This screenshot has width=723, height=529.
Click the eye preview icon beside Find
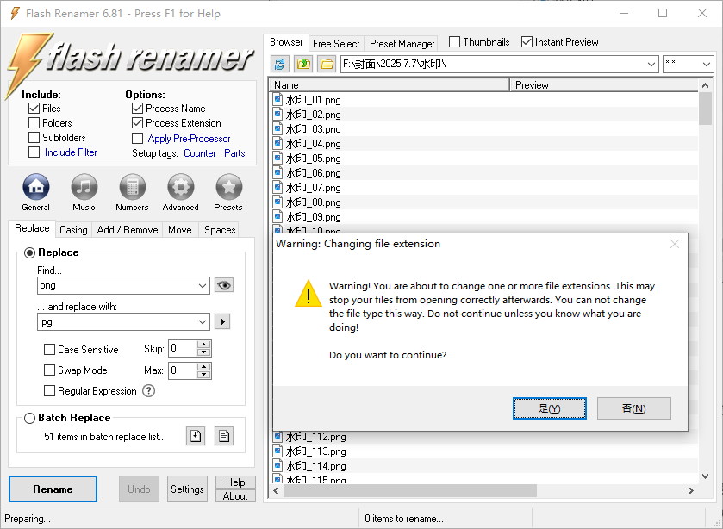pyautogui.click(x=224, y=285)
